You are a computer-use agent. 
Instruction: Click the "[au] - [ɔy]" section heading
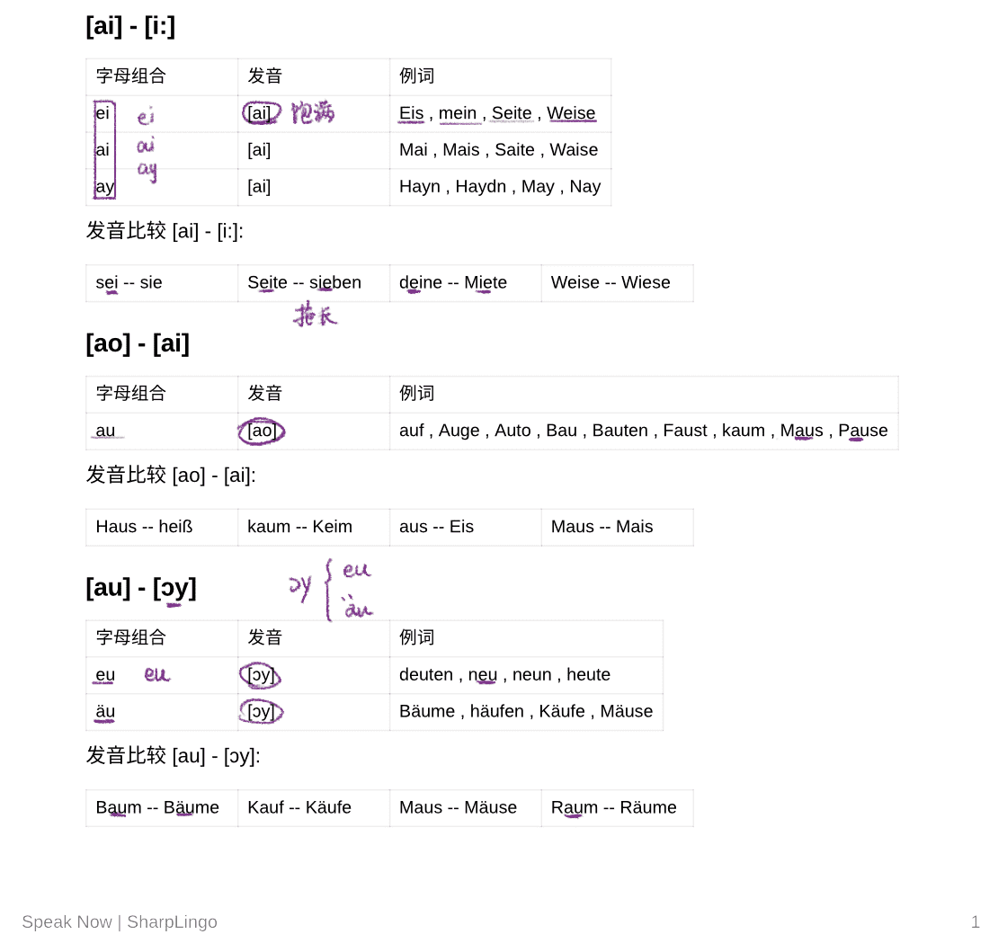pyautogui.click(x=141, y=588)
